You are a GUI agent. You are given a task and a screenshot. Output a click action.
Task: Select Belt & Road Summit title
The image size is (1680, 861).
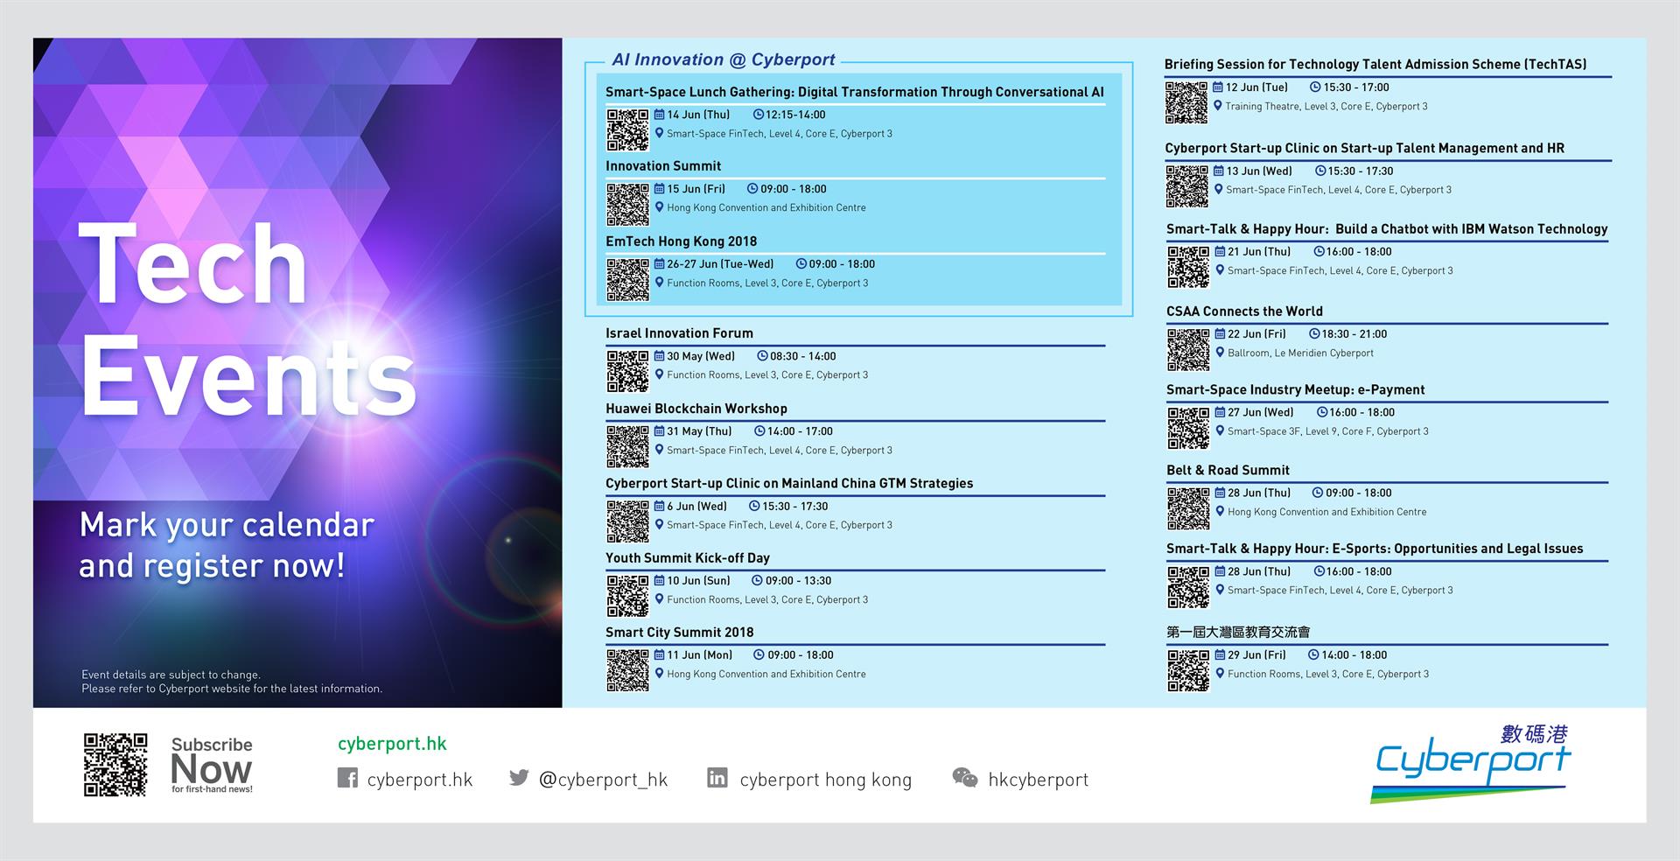point(1228,471)
